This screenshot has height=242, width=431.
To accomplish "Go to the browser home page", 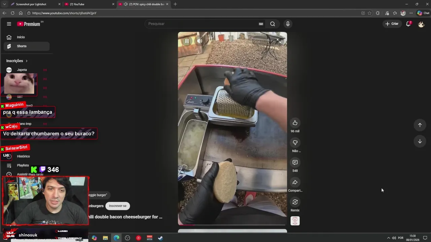I will pyautogui.click(x=21, y=13).
